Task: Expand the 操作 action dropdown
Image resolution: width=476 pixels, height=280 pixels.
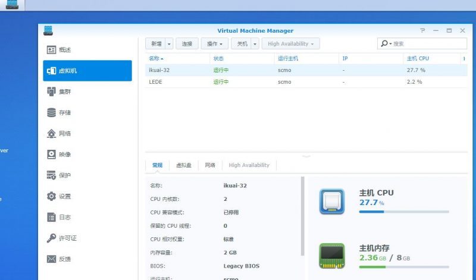Action: tap(215, 44)
